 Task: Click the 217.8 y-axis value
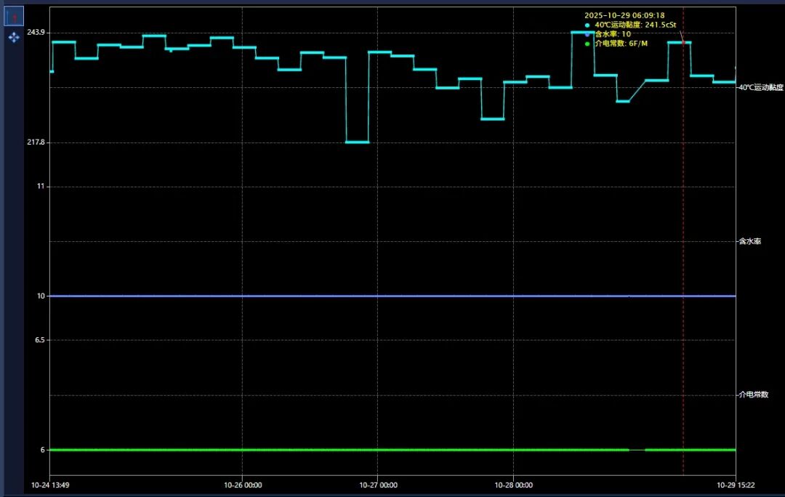[x=36, y=142]
